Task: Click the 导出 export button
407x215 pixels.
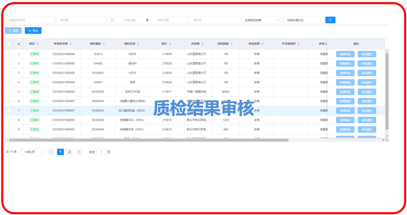Action: point(33,31)
